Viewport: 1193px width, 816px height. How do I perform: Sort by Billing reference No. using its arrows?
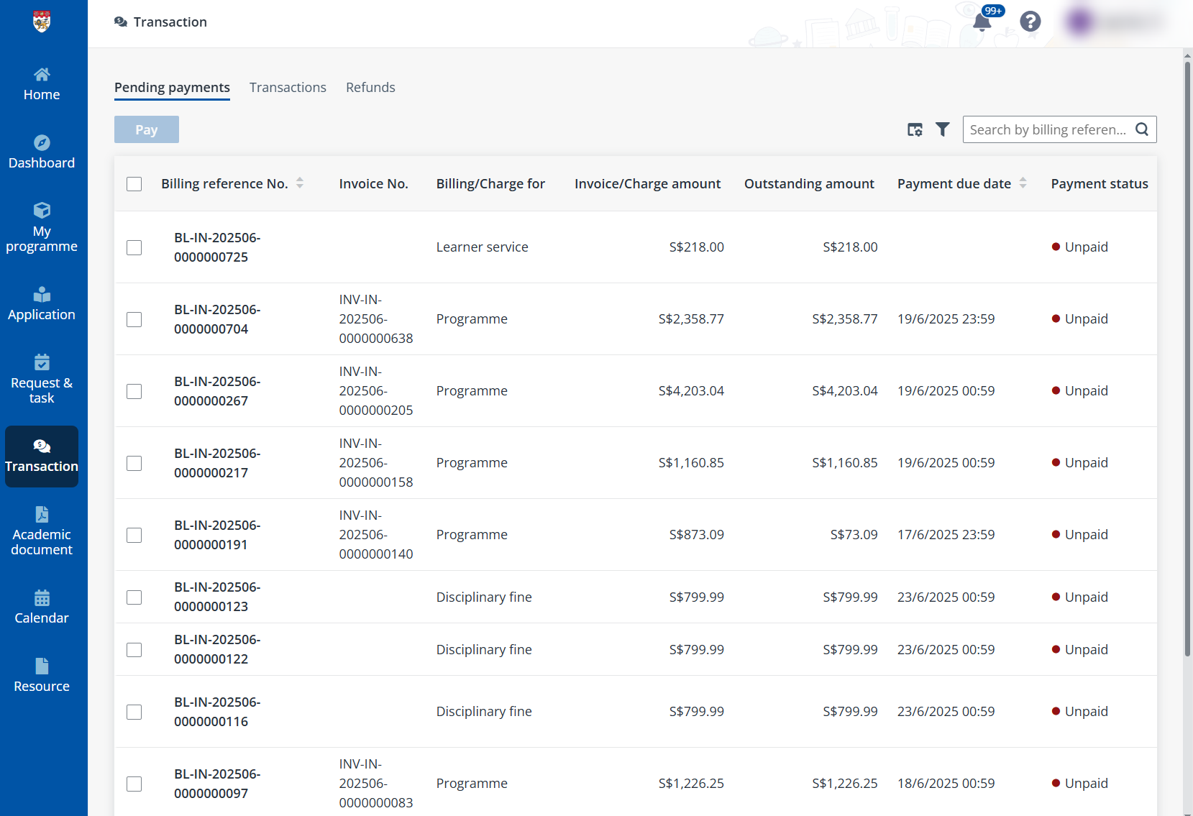[x=301, y=183]
